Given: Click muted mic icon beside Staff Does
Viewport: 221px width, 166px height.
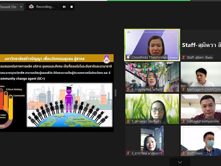Looking at the screenshot, I should coord(183,153).
